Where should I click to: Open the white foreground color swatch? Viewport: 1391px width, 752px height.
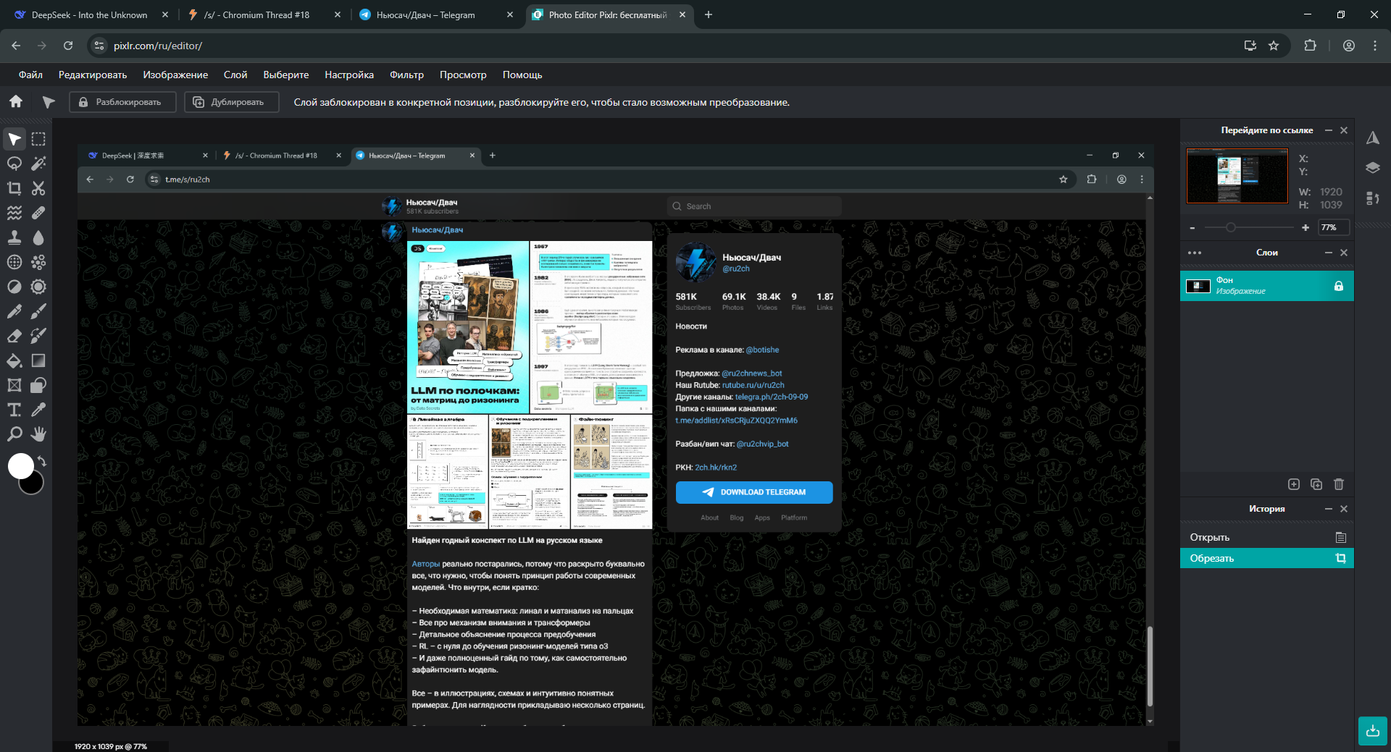point(20,466)
